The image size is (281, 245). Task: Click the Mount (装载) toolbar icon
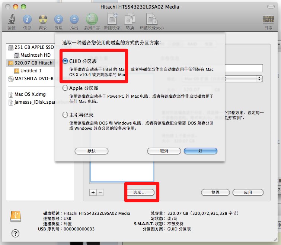click(x=58, y=19)
